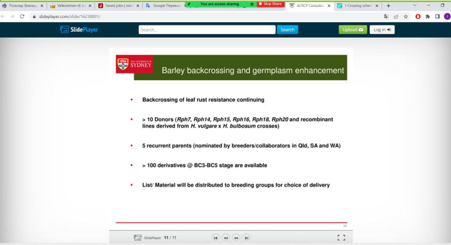Open the Opera extension icon
The width and height of the screenshot is (451, 245).
pyautogui.click(x=418, y=17)
